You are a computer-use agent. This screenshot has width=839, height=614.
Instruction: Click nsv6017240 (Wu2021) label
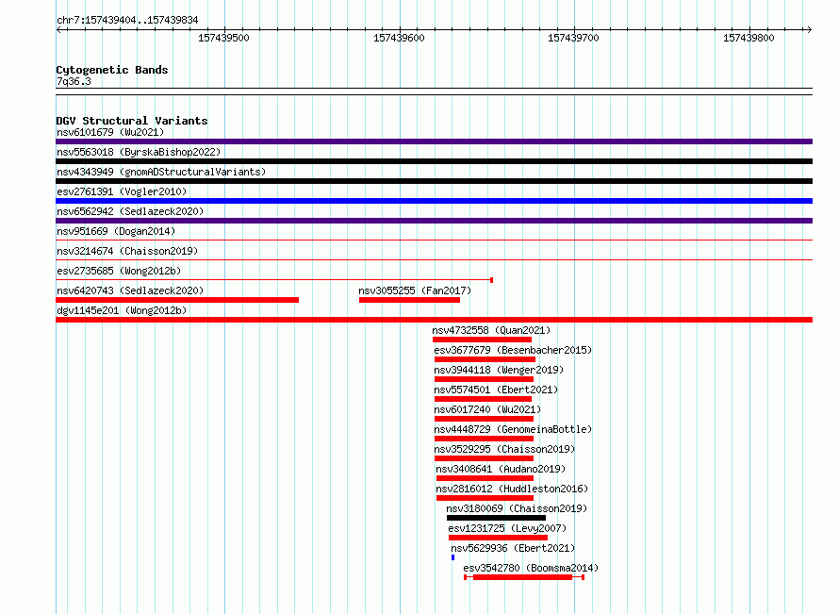(x=487, y=409)
